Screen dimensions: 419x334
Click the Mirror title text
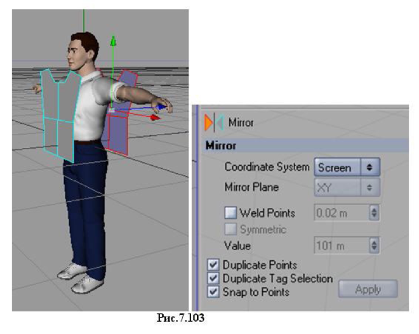click(x=241, y=123)
